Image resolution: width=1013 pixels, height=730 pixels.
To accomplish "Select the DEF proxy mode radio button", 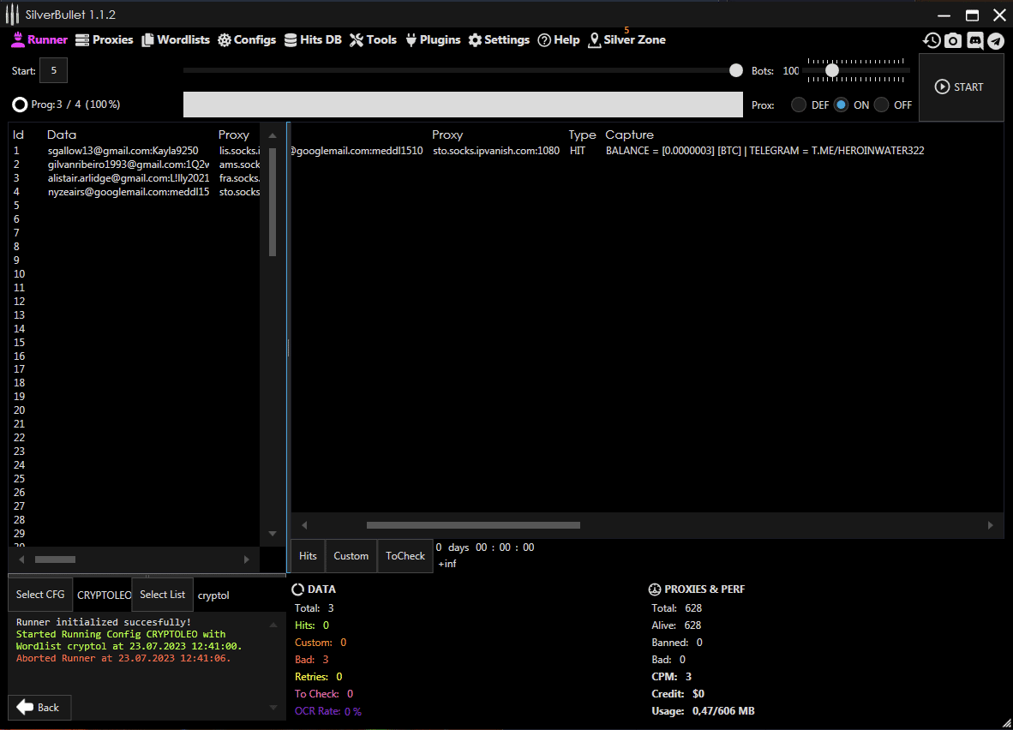I will [799, 105].
